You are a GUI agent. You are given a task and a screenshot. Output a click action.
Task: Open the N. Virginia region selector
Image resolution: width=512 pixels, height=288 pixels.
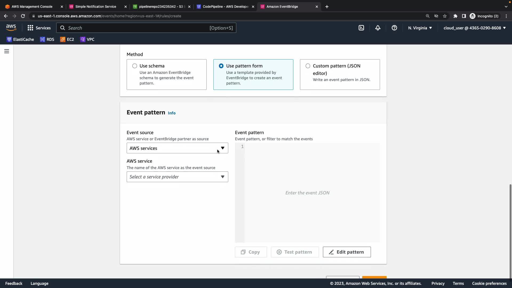(420, 28)
